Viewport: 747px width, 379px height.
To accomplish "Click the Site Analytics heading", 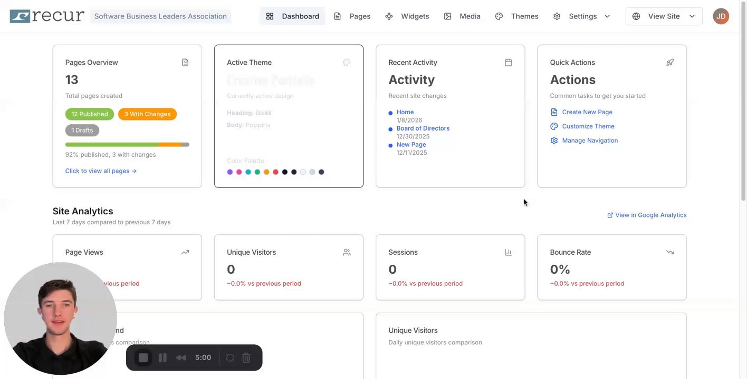I will [x=83, y=211].
